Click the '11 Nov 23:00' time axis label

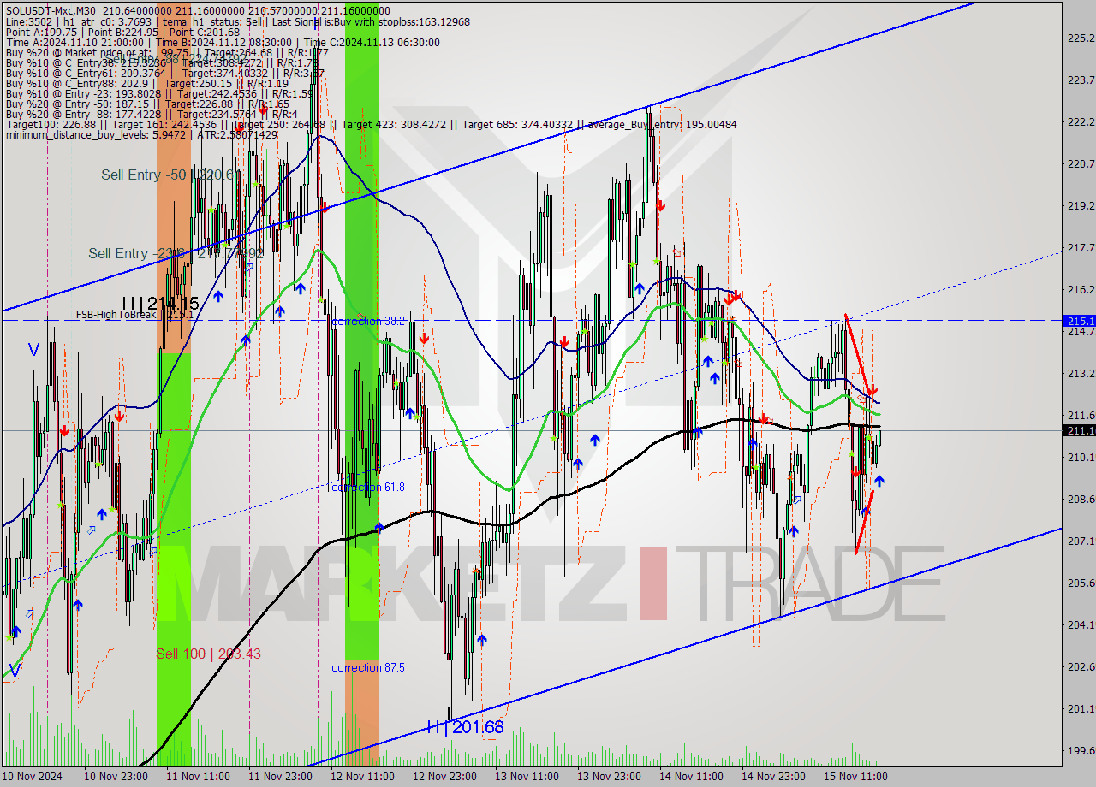click(x=280, y=777)
